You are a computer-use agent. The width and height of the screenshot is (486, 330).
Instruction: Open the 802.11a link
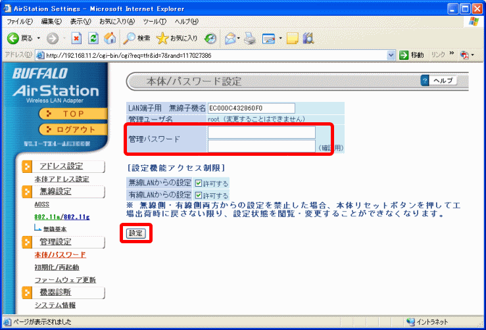47,217
